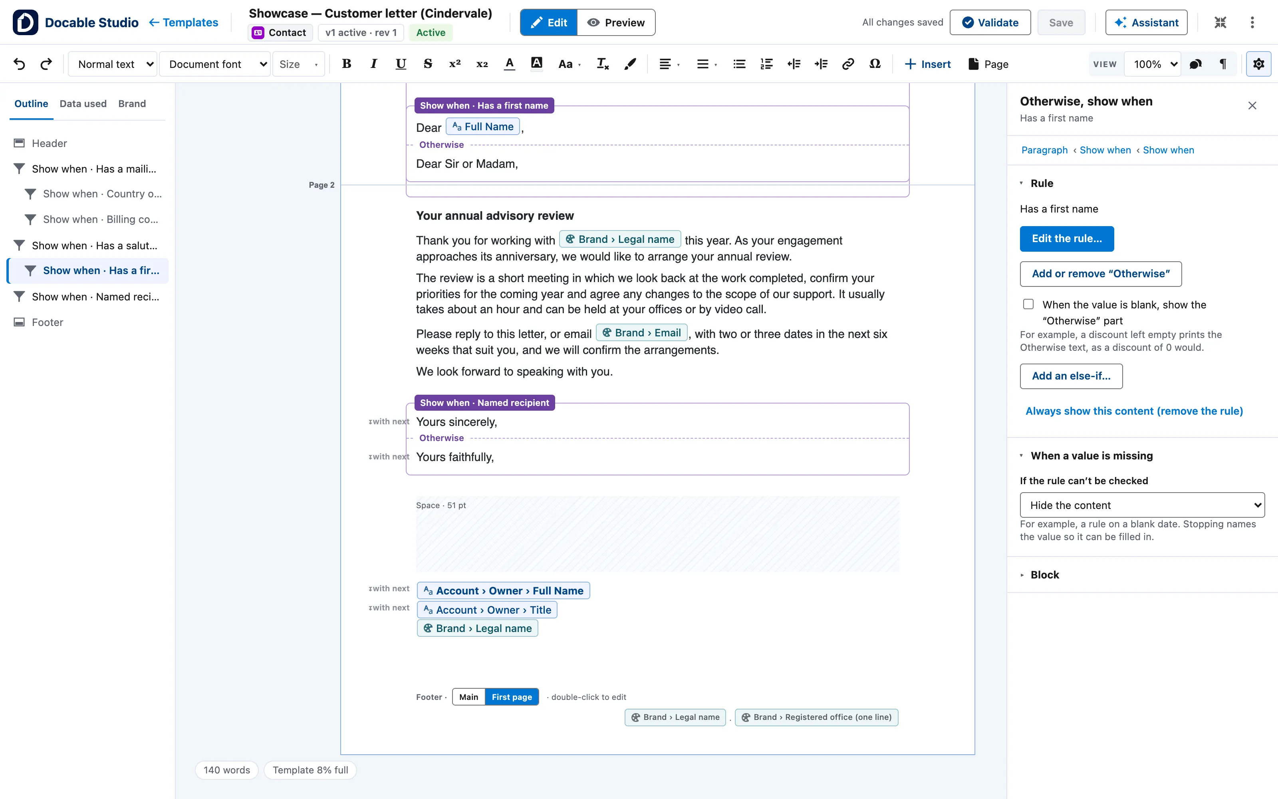
Task: Toggle paragraph marks display
Action: pyautogui.click(x=1222, y=64)
